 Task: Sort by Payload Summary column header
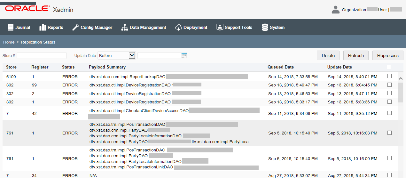click(x=107, y=67)
